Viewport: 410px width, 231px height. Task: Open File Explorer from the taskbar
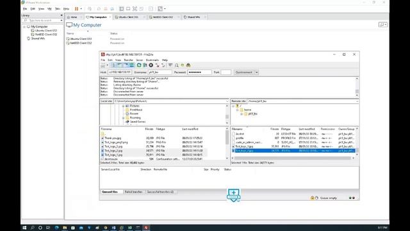tap(65, 228)
